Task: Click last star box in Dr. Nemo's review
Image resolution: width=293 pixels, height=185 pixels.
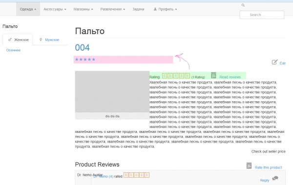Action: coord(147,175)
